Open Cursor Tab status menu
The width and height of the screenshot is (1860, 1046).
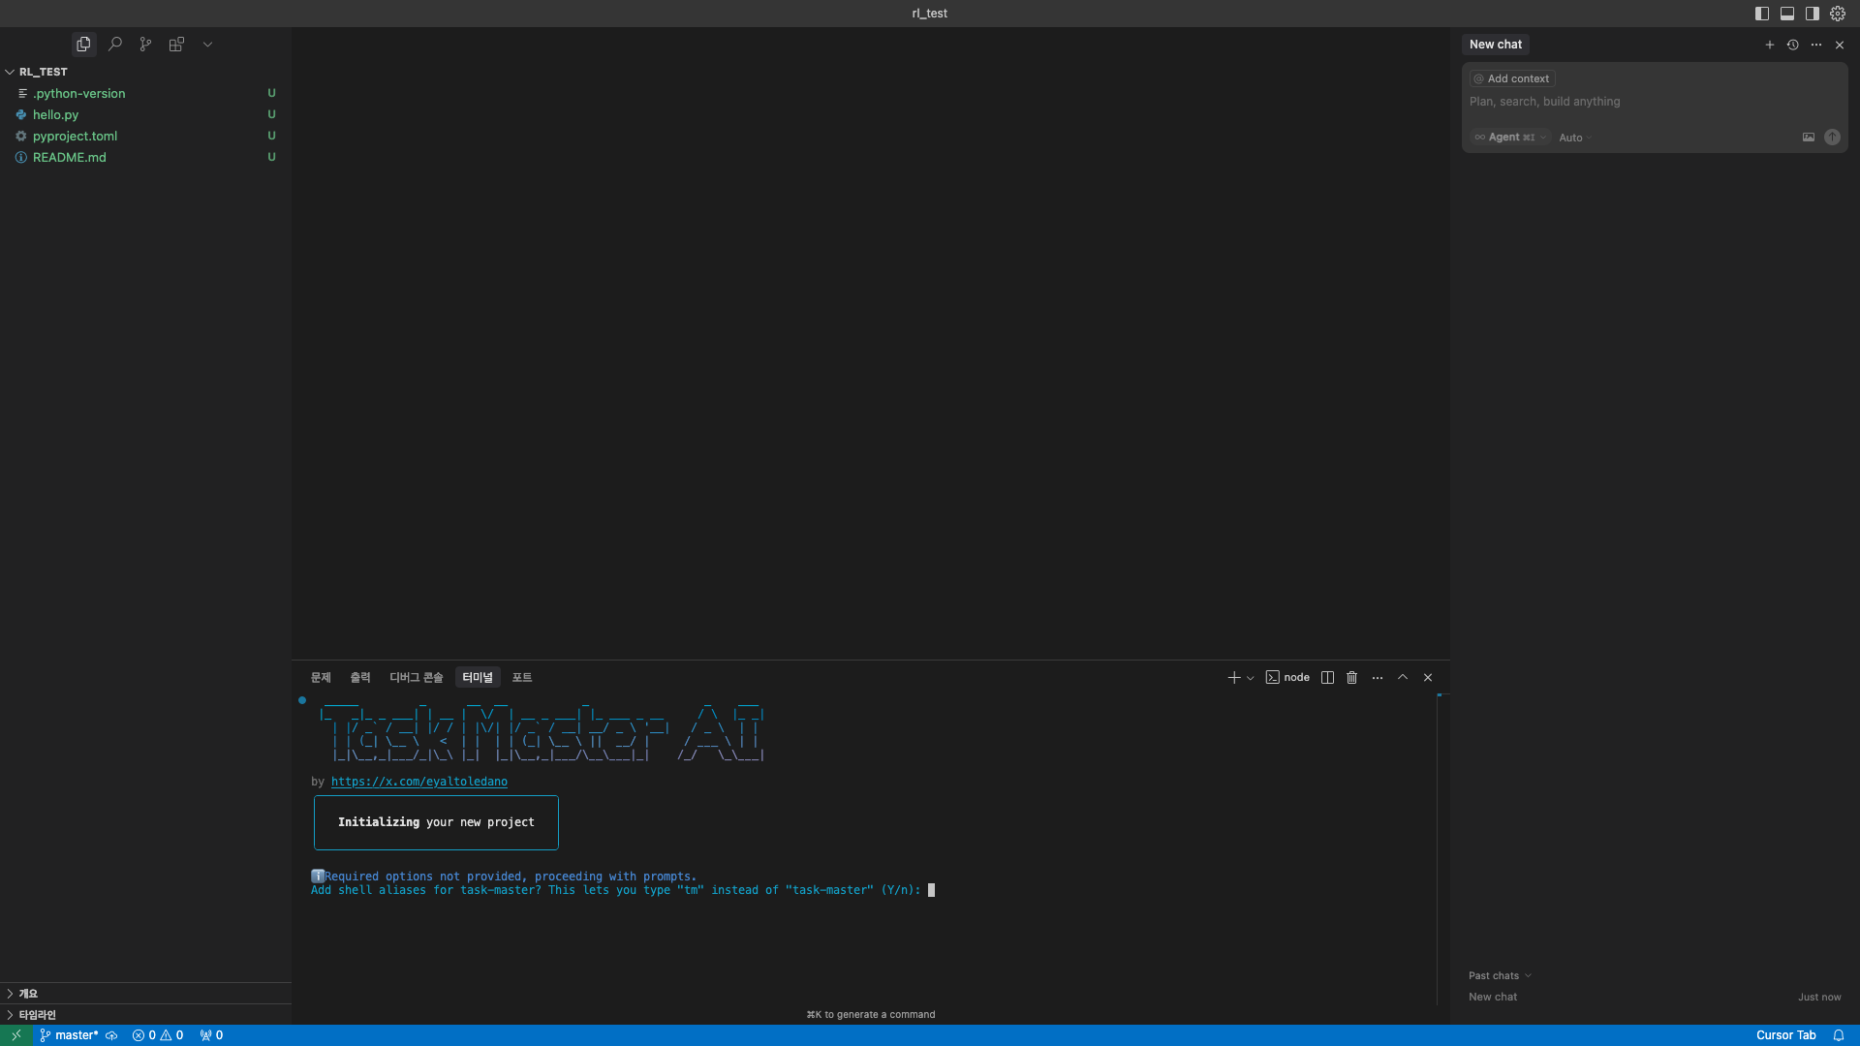coord(1786,1035)
